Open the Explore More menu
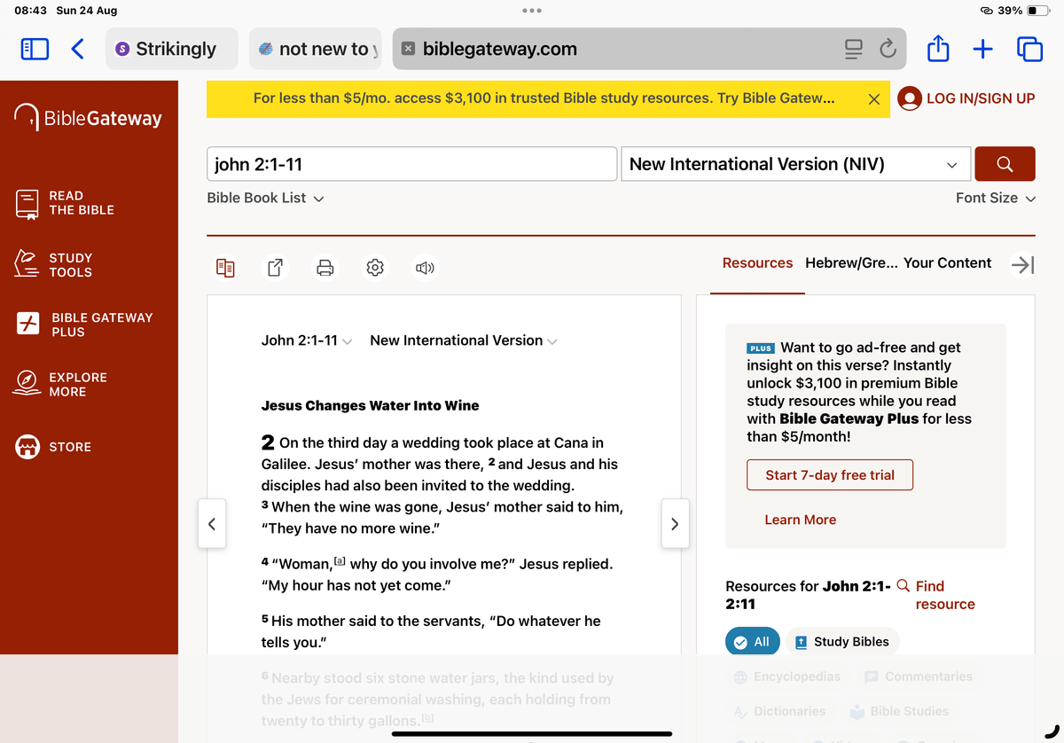 pos(61,384)
